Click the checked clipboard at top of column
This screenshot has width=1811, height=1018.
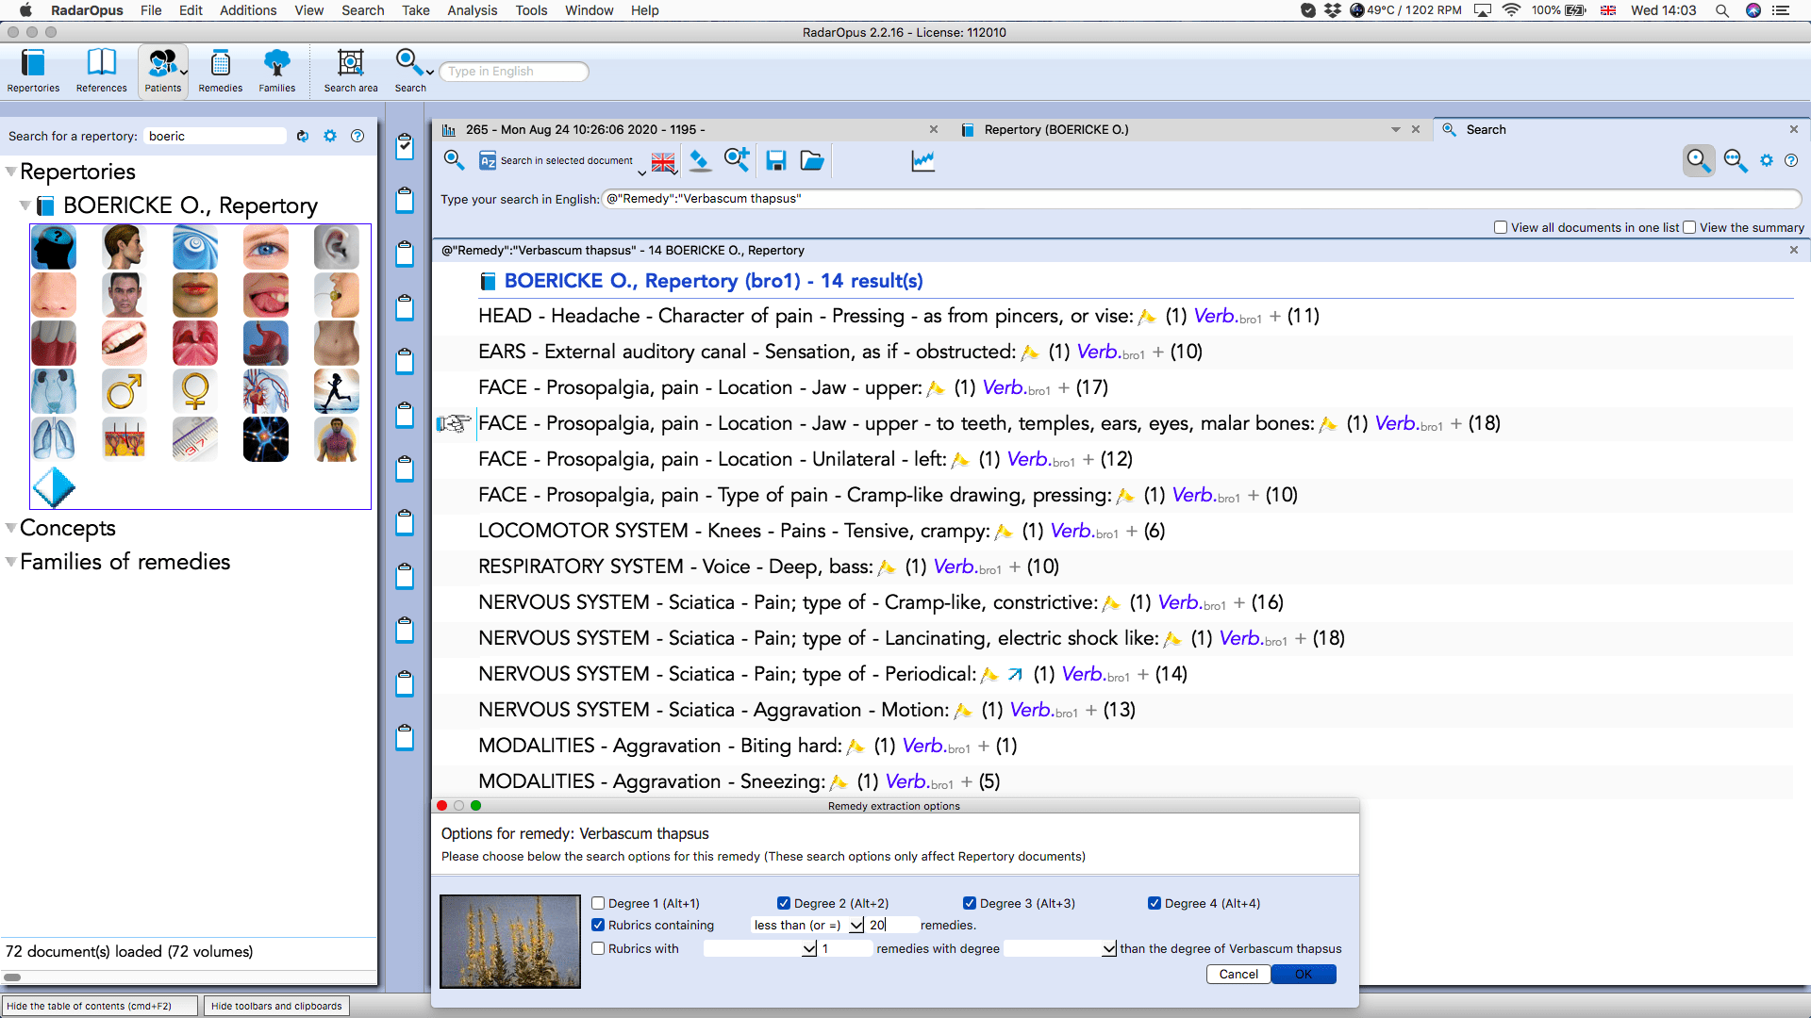405,146
